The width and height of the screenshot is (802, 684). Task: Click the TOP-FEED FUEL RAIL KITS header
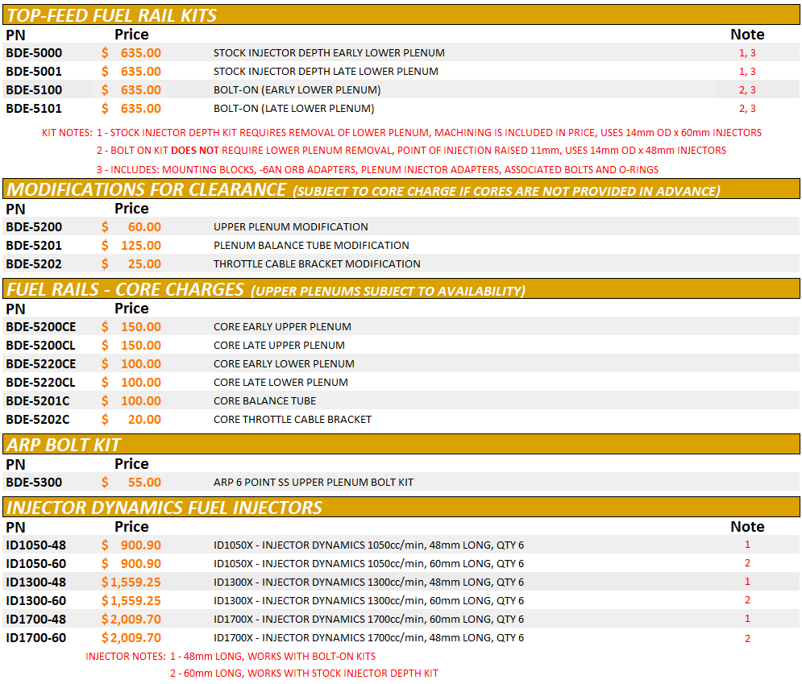tap(111, 15)
